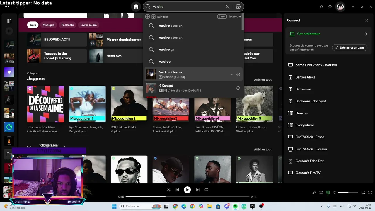This screenshot has width=375, height=211.
Task: Choose the 'va dree' search suggestion
Action: 193,62
